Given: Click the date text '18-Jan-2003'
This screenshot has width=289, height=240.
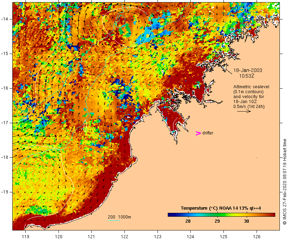Looking at the screenshot, I should pyautogui.click(x=248, y=70).
